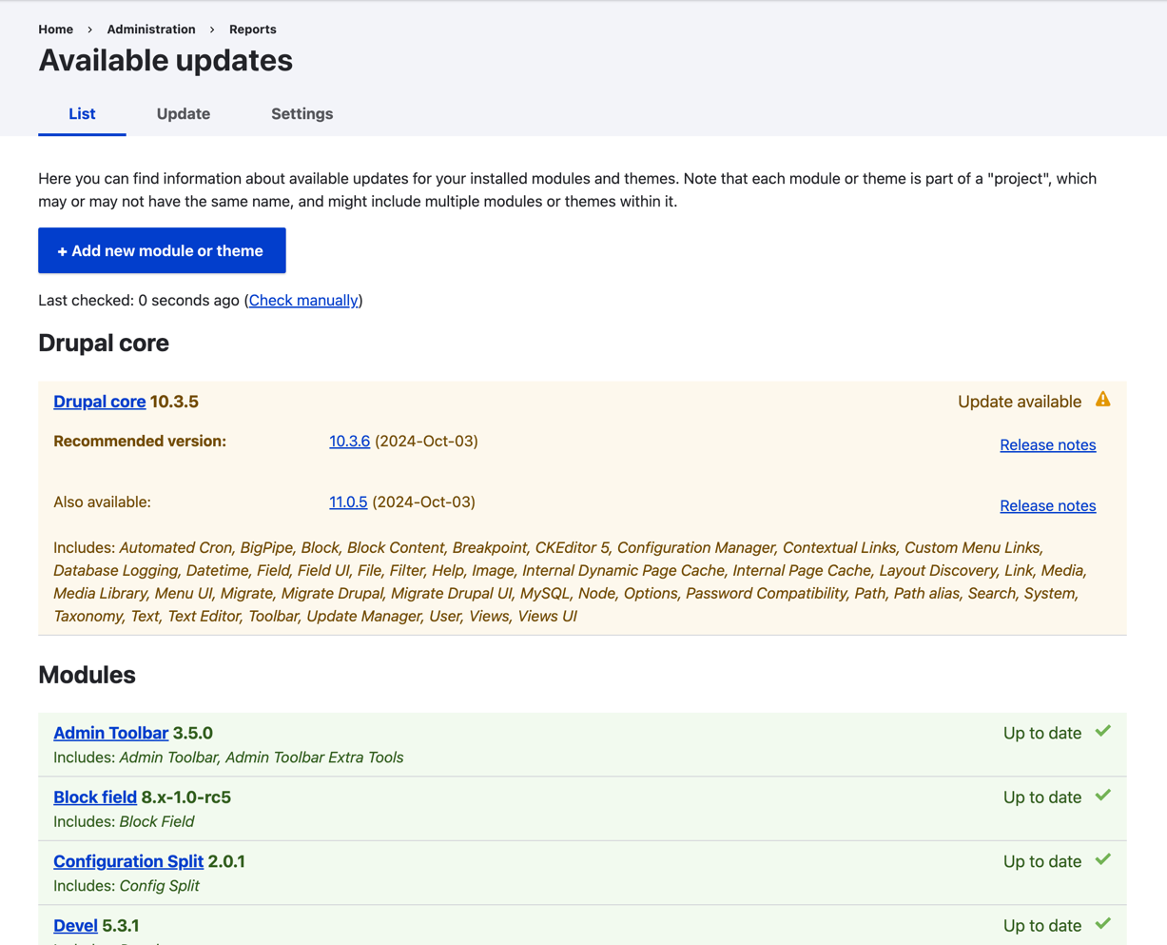Open the Devel project link

[x=75, y=926]
